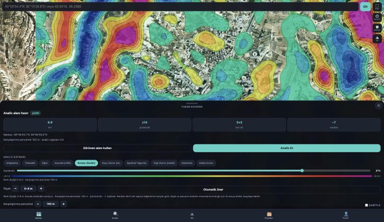Image resolution: width=384 pixels, height=222 pixels.
Task: Open the Profil user icon in bottom bar
Action: coord(345,214)
